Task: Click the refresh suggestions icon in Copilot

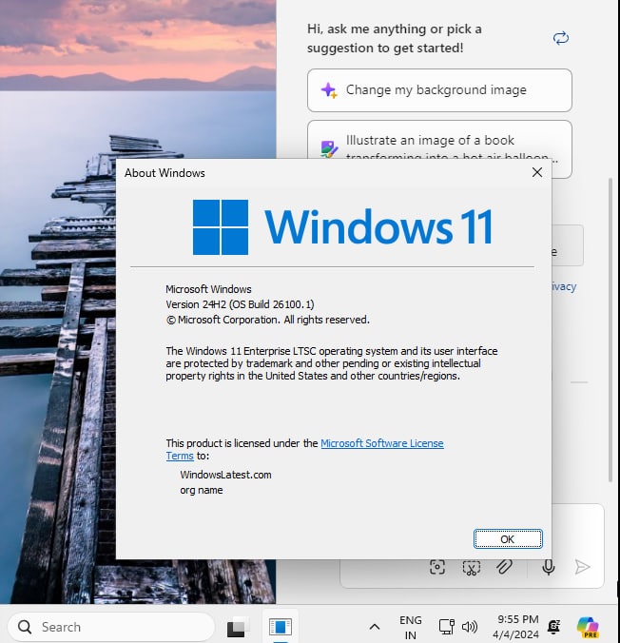Action: click(561, 38)
